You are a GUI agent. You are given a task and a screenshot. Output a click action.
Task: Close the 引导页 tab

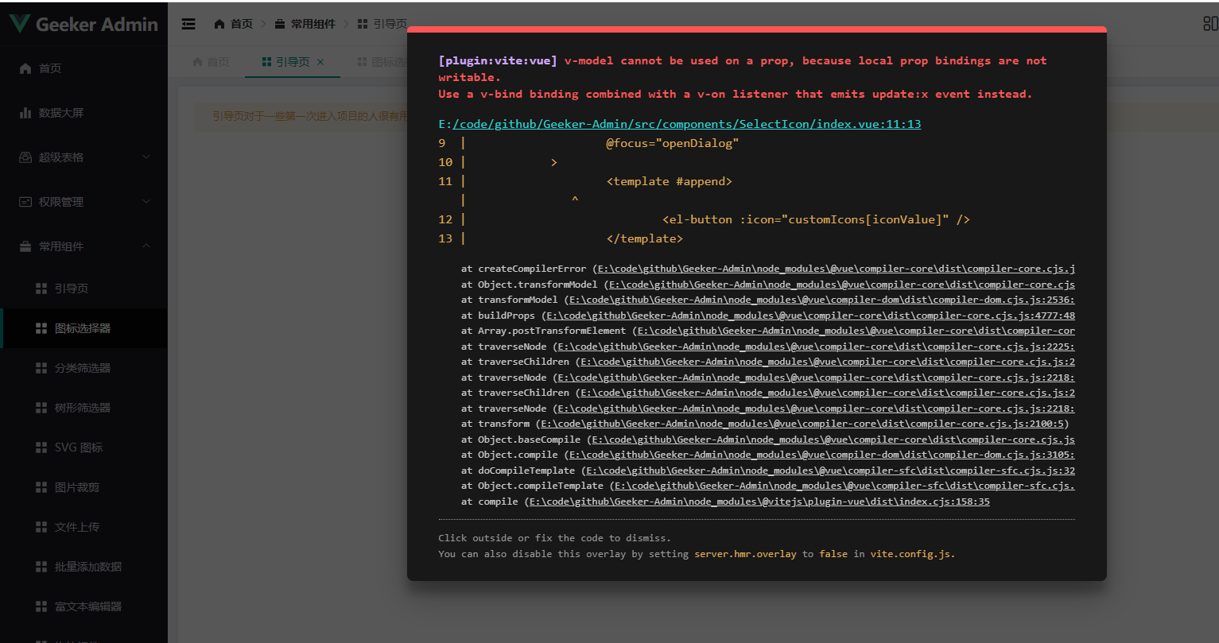click(x=321, y=61)
